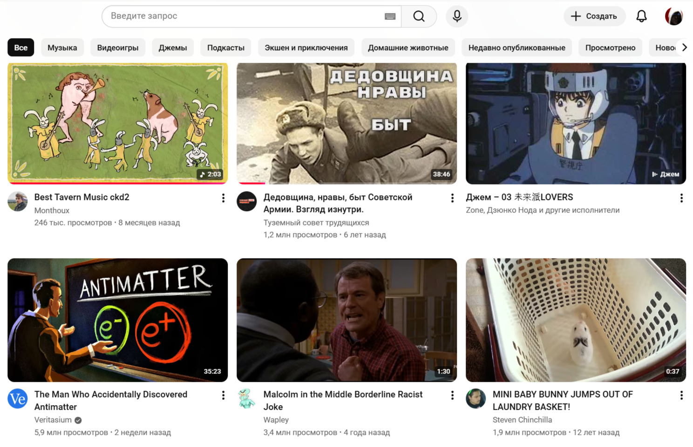The image size is (693, 447).
Task: Open notifications bell
Action: pyautogui.click(x=641, y=16)
